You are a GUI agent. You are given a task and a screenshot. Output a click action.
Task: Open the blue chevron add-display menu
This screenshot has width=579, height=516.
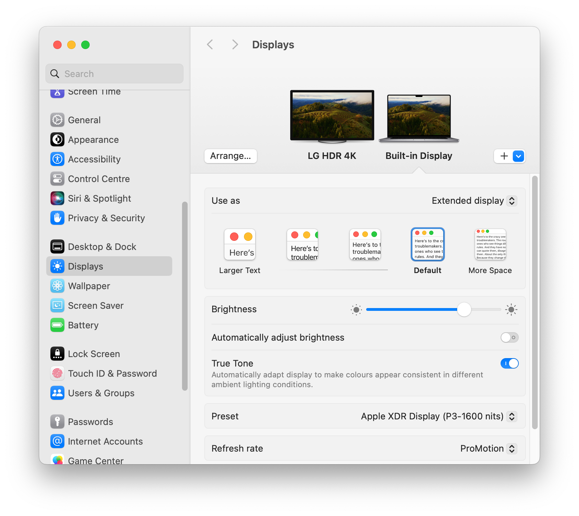tap(518, 156)
